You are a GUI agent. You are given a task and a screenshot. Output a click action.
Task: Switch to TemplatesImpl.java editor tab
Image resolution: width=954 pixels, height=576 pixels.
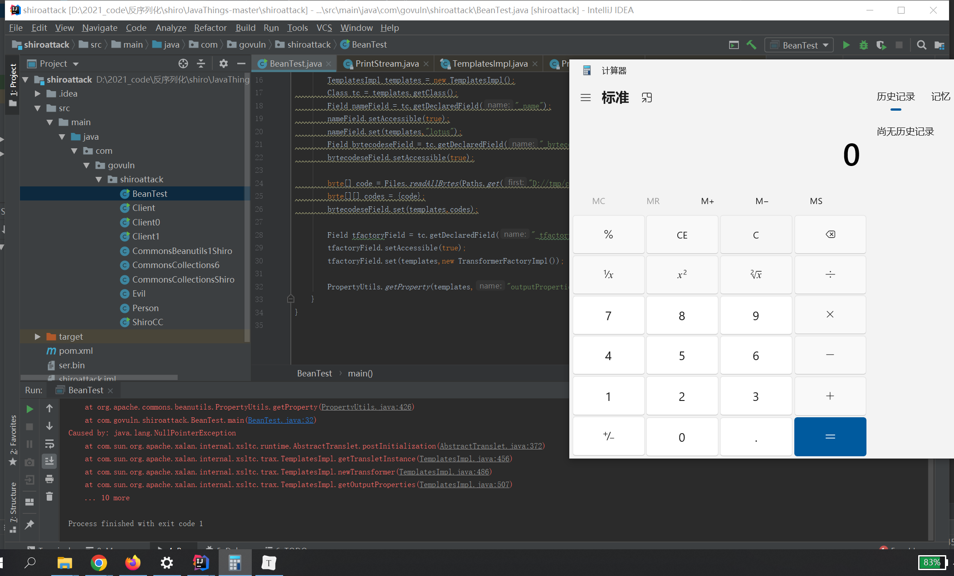click(x=489, y=64)
